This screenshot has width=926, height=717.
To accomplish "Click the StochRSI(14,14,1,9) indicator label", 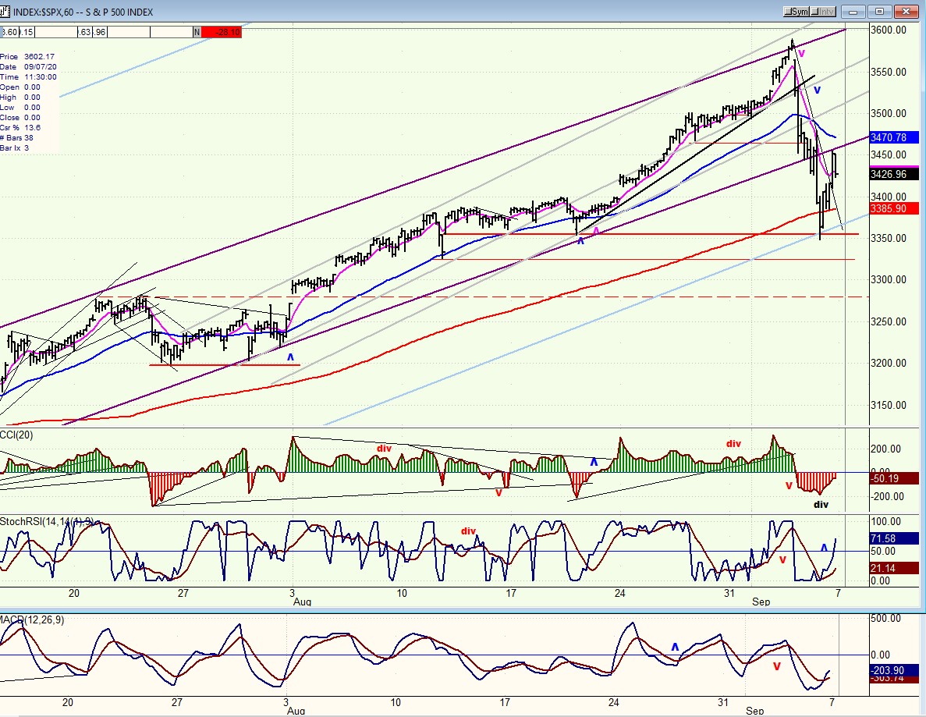I will click(47, 521).
